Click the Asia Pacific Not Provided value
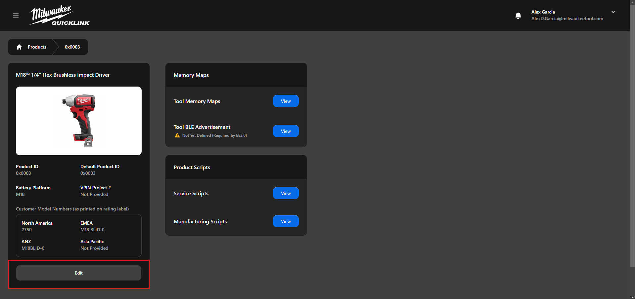This screenshot has height=299, width=635. (x=94, y=248)
